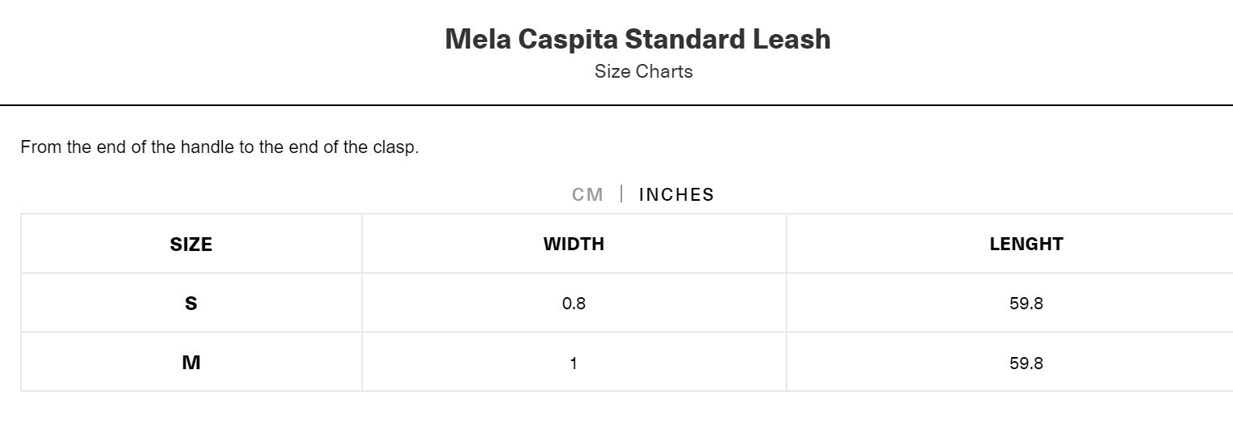Click the Size Charts subtitle
Screen dimensions: 1233x438
point(643,71)
